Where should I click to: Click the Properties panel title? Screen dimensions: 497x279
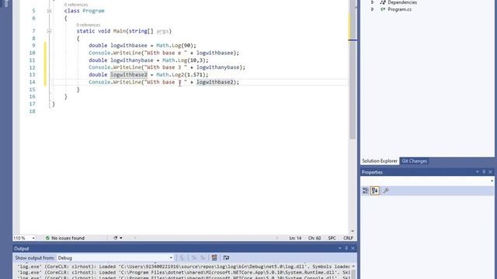click(372, 172)
